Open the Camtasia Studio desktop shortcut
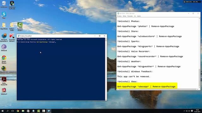 click(x=20, y=26)
